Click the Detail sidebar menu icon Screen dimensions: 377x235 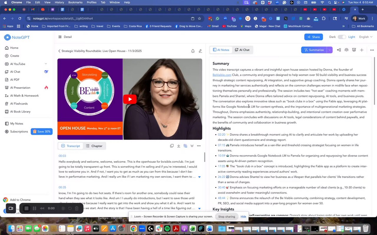pos(60,37)
